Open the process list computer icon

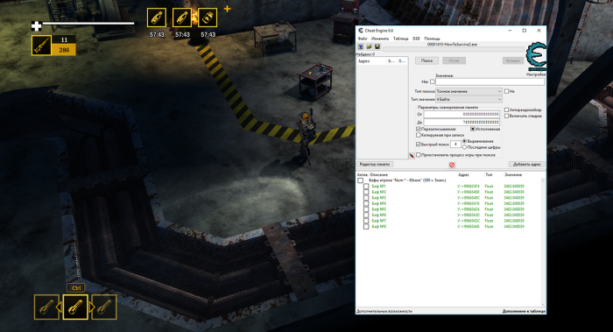361,47
